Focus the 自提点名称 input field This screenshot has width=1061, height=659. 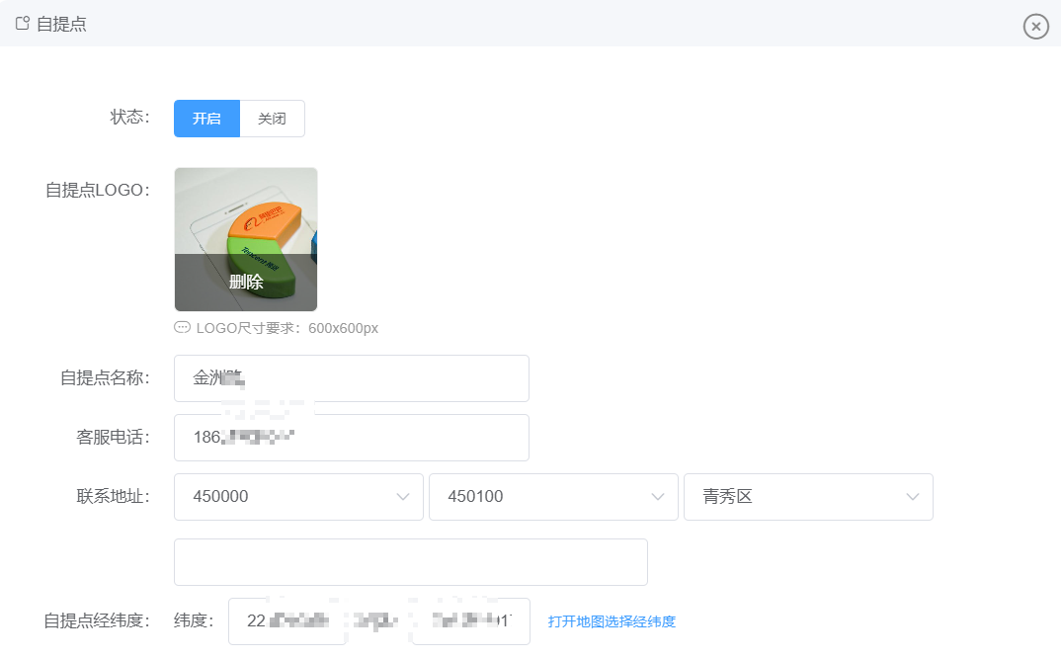click(351, 378)
